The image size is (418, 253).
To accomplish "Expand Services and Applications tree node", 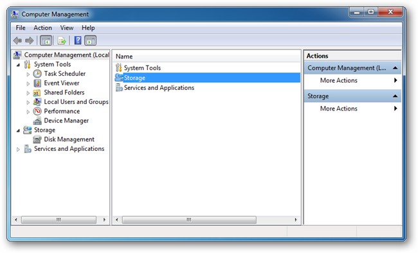I will coord(18,150).
